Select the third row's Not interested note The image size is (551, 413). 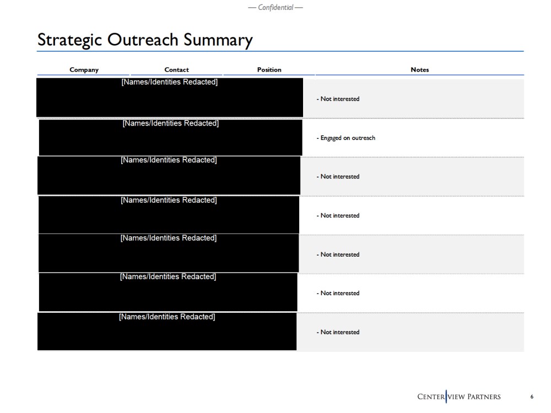[x=338, y=177]
